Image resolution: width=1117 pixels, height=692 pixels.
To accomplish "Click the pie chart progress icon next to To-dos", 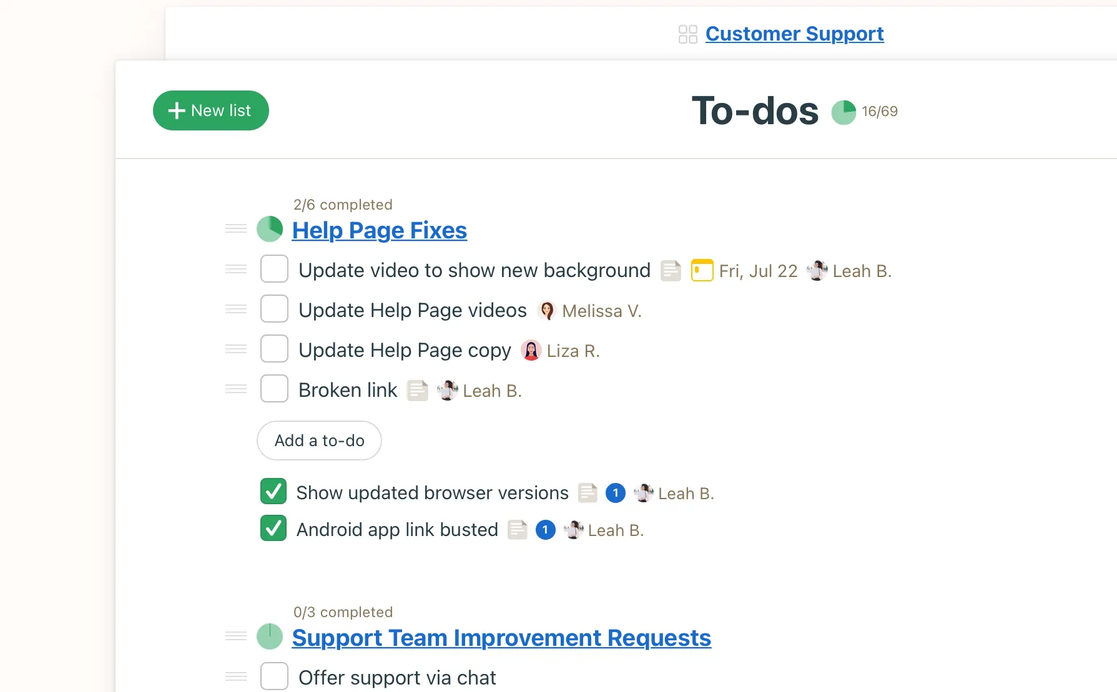I will pyautogui.click(x=844, y=112).
